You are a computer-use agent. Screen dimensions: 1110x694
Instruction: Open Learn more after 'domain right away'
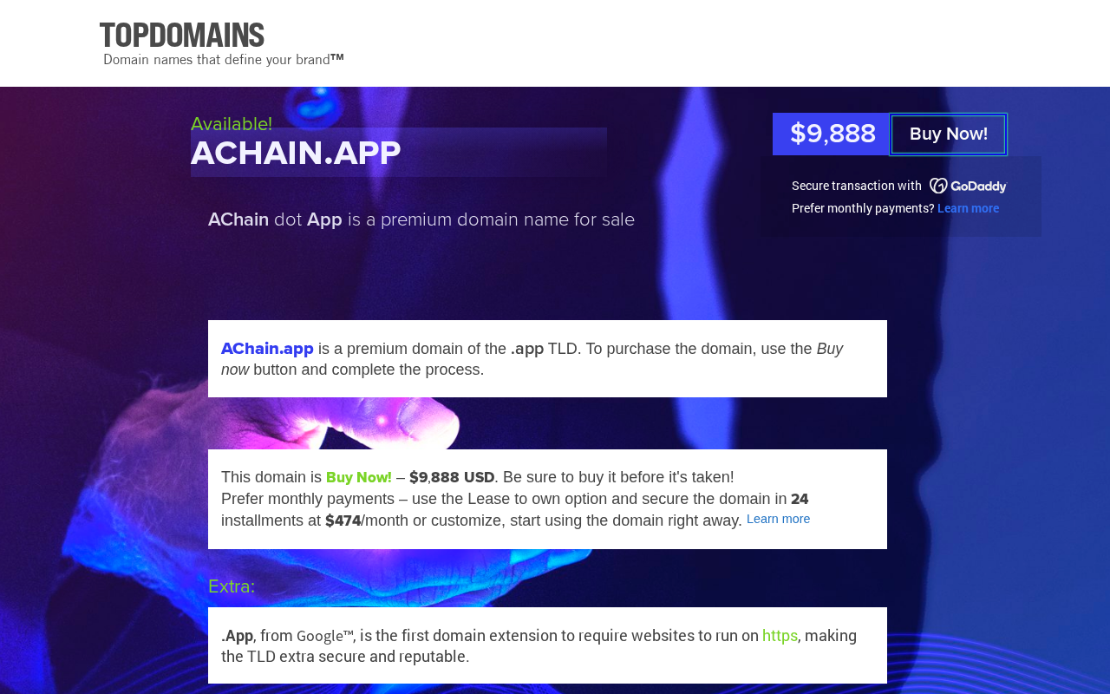pos(778,519)
